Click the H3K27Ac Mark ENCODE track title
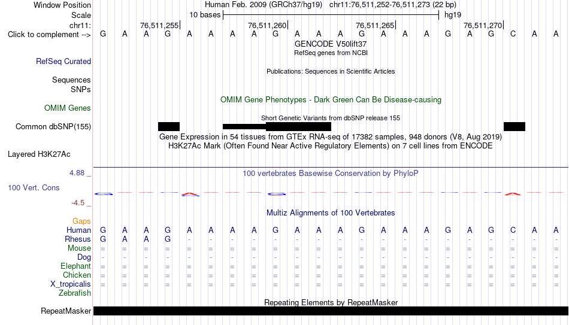 (x=331, y=146)
